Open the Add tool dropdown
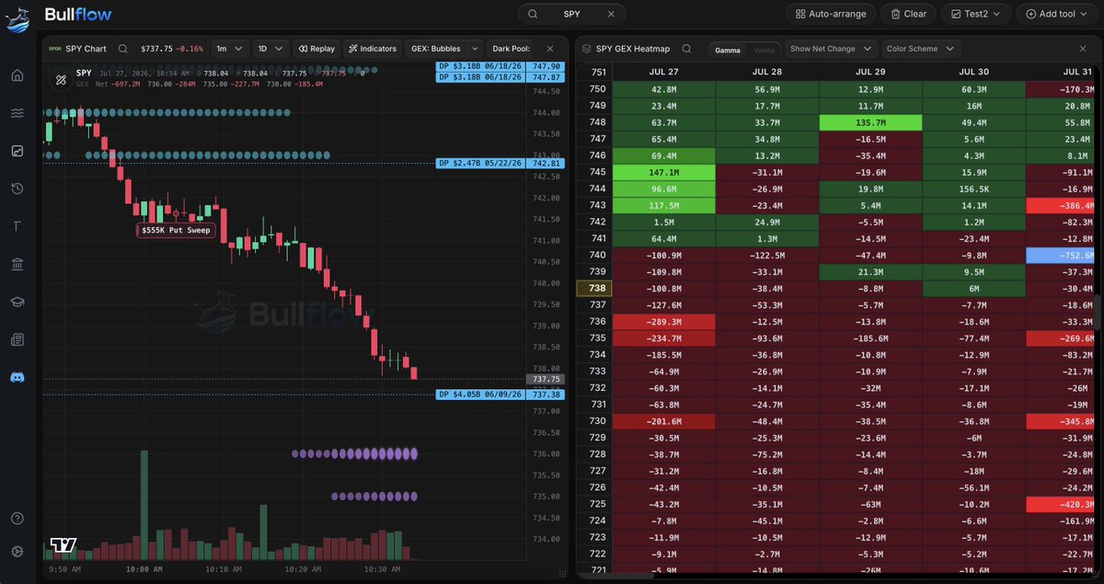1104x584 pixels. click(1056, 14)
